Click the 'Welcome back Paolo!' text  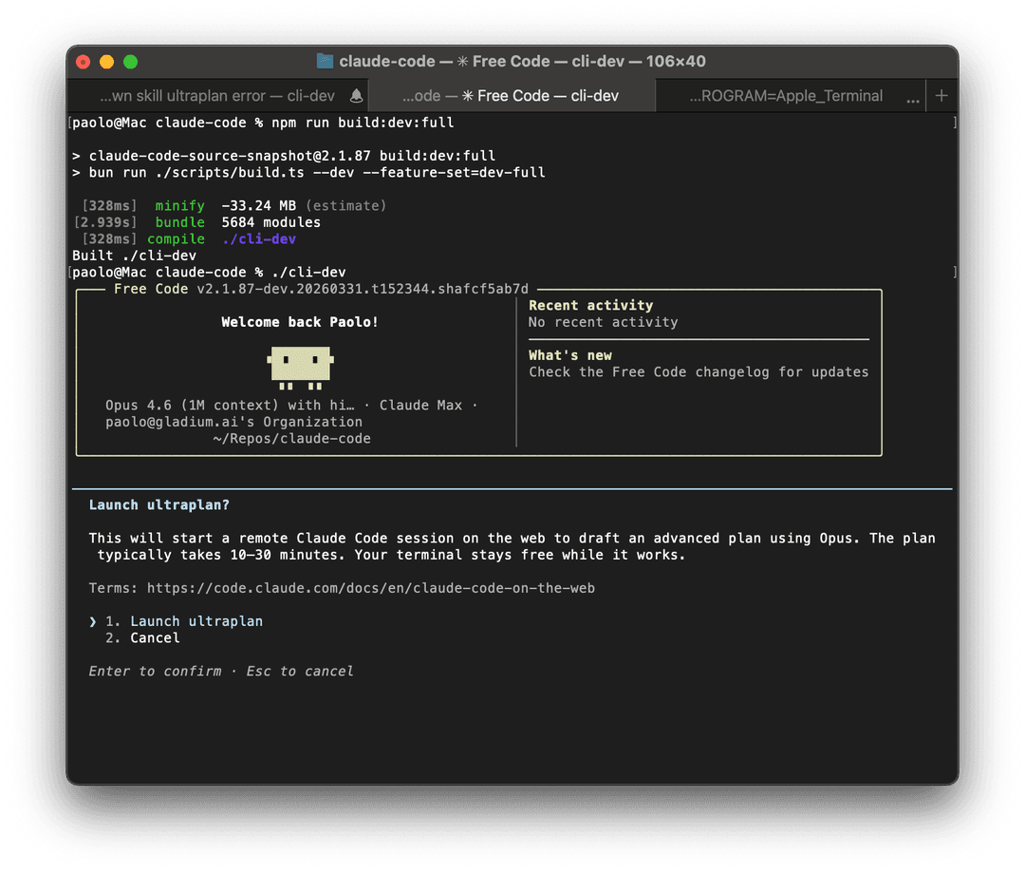pos(299,322)
